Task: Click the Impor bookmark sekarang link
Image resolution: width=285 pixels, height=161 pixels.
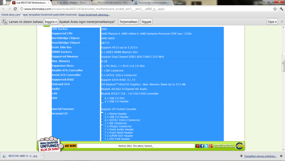Action: click(94, 15)
